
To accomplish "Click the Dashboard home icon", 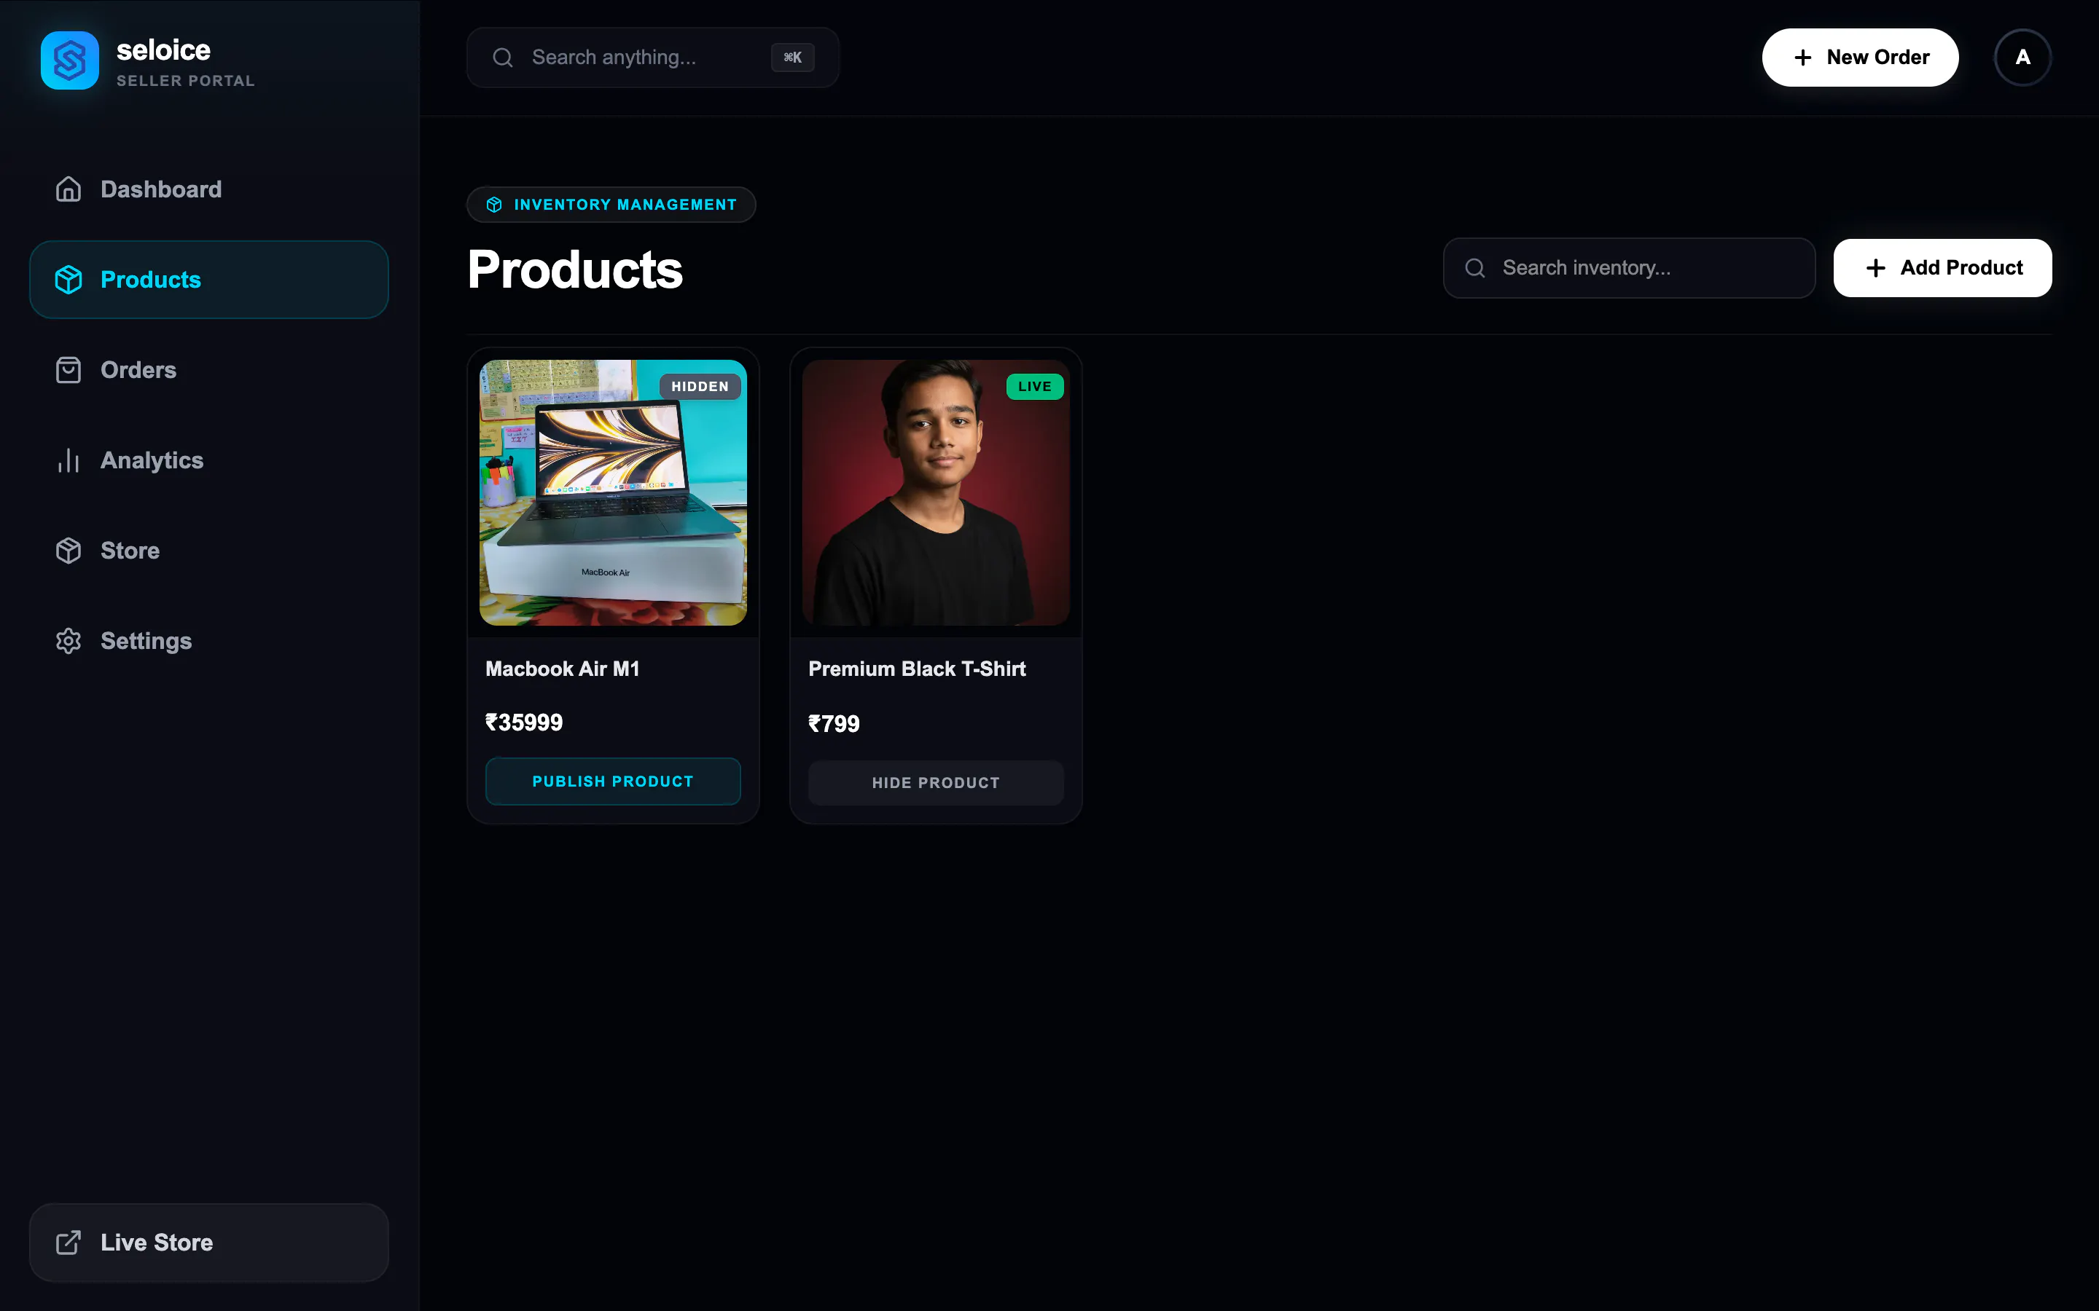I will [x=69, y=189].
